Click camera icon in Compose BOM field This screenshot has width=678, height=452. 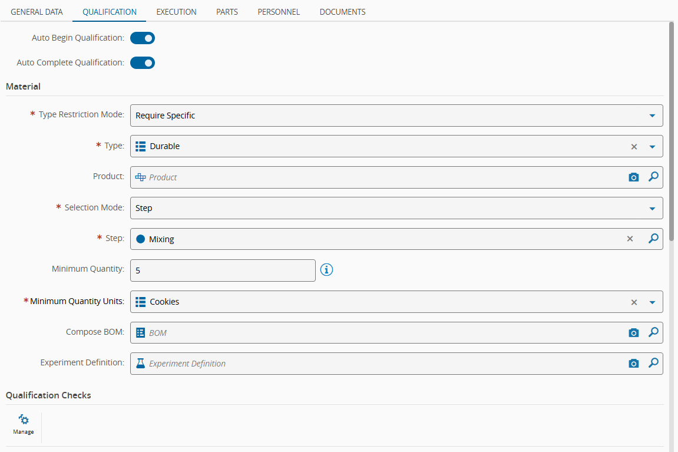click(x=633, y=333)
